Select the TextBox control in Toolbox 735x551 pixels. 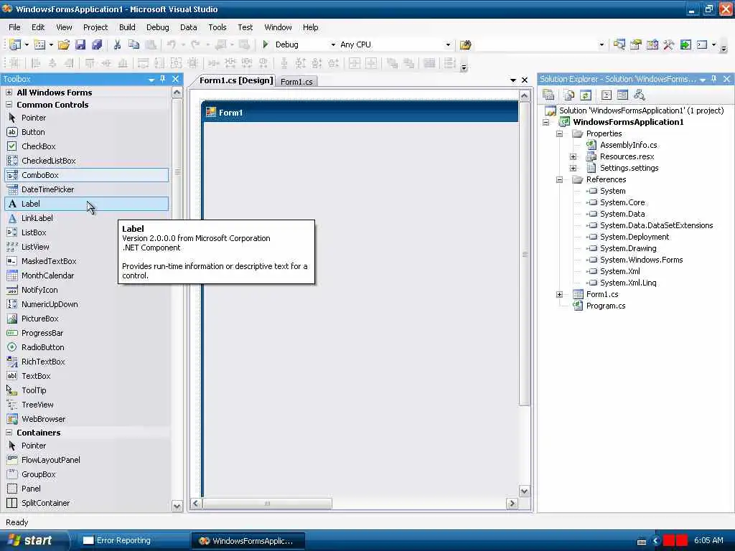(86, 376)
